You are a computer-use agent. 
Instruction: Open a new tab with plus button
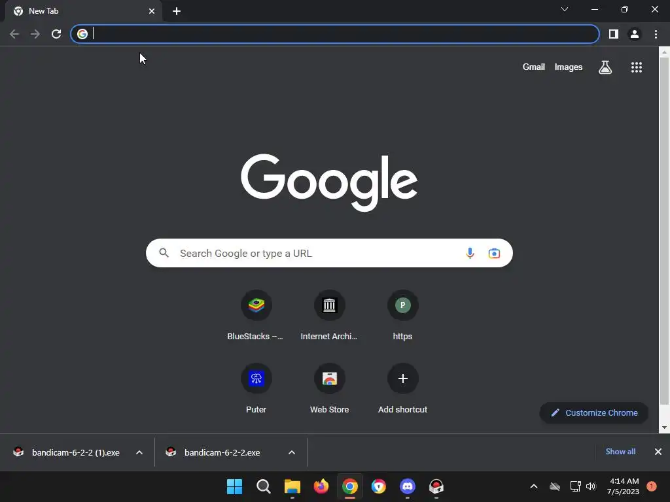point(177,11)
